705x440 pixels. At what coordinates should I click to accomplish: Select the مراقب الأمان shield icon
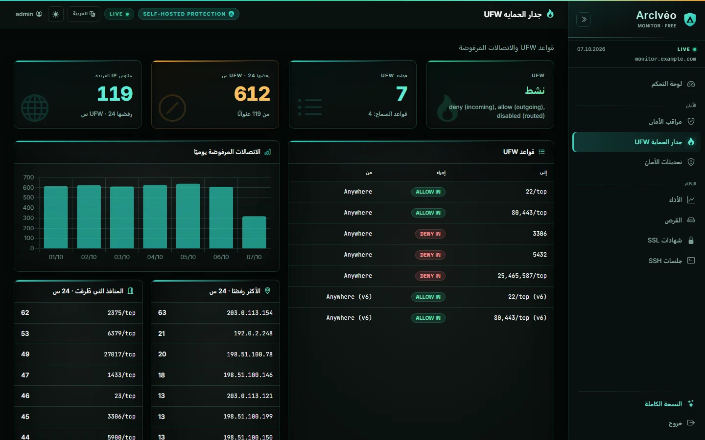[x=691, y=121]
